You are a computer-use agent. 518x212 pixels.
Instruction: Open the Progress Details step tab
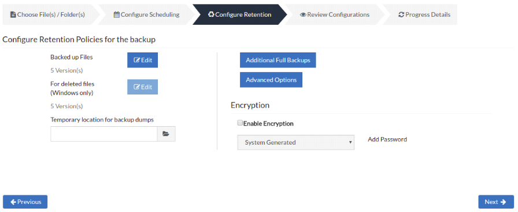tap(424, 14)
